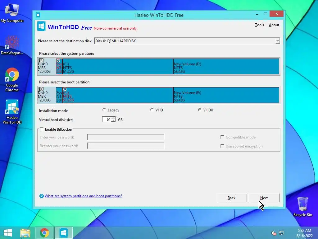The image size is (318, 239).
Task: Open system and boot partitions help link
Action: pos(83,196)
